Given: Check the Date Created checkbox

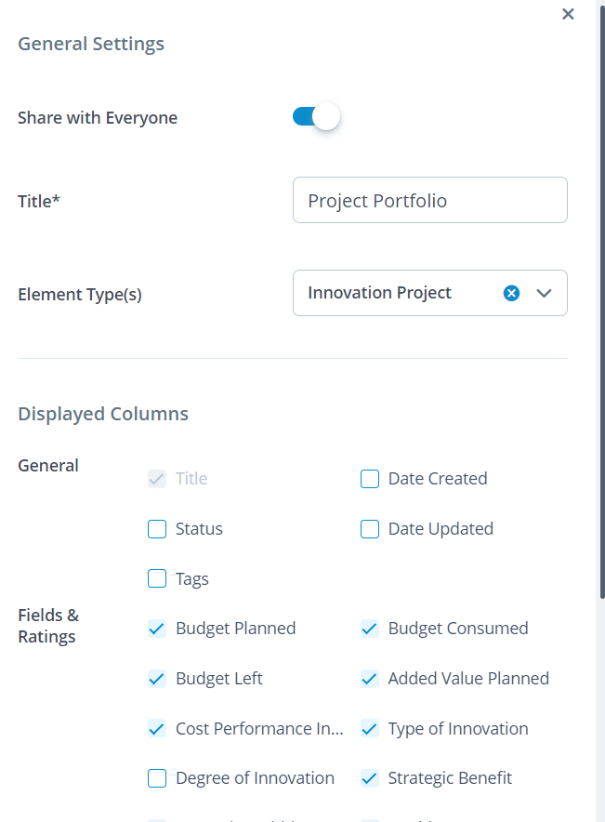Looking at the screenshot, I should pos(370,478).
